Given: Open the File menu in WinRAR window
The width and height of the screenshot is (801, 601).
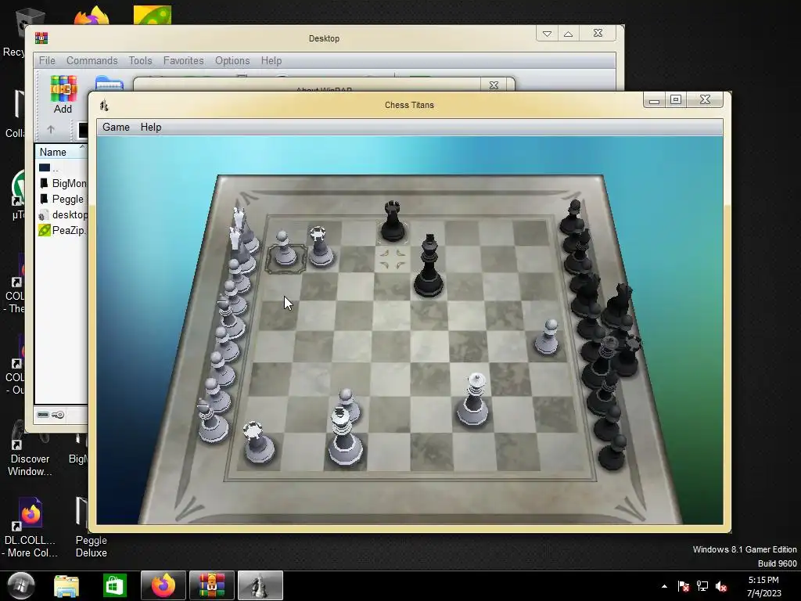Looking at the screenshot, I should click(x=47, y=60).
